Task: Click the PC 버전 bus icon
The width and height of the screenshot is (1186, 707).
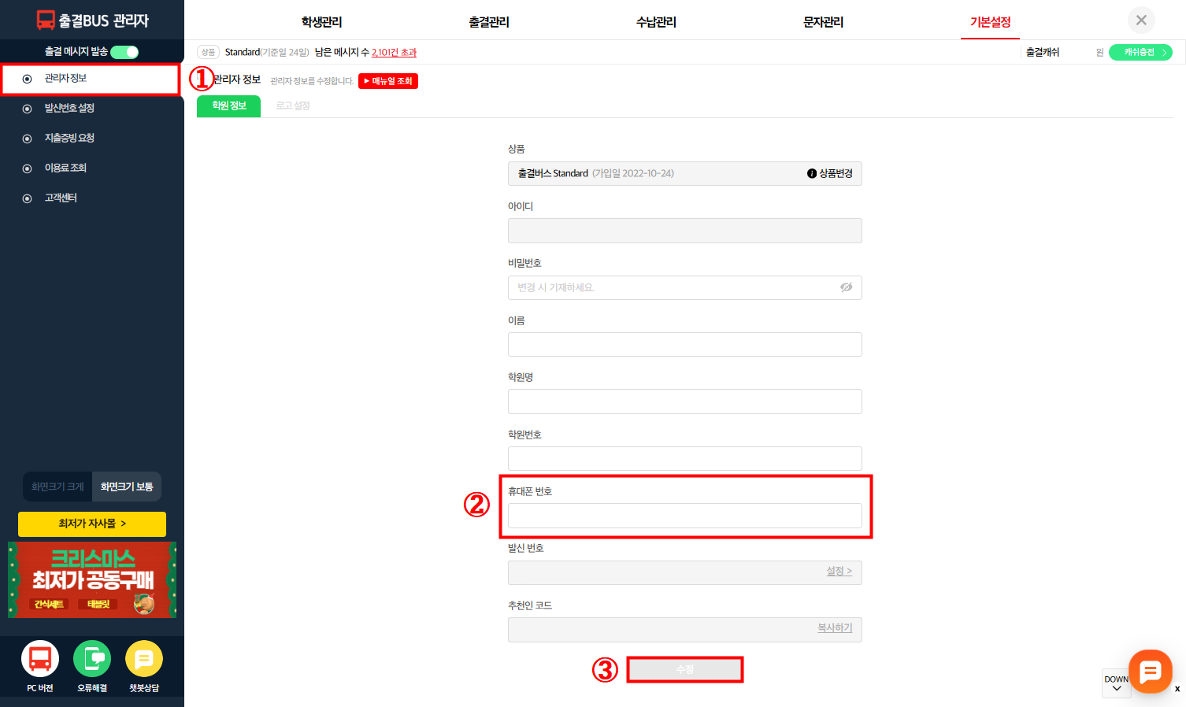Action: click(x=40, y=659)
